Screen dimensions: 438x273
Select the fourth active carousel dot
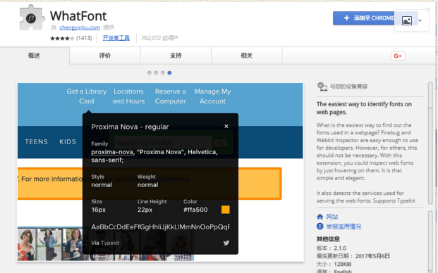point(169,72)
